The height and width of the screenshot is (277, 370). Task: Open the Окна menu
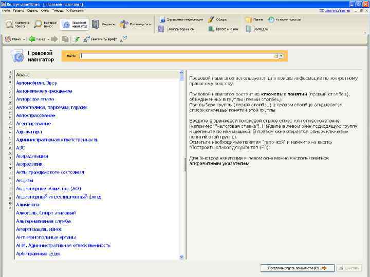tap(45, 11)
